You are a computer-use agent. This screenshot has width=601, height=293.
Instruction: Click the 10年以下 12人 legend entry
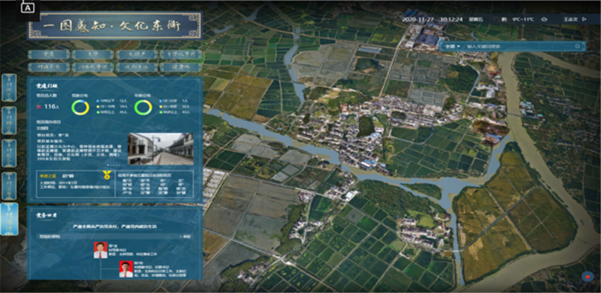tap(111, 100)
